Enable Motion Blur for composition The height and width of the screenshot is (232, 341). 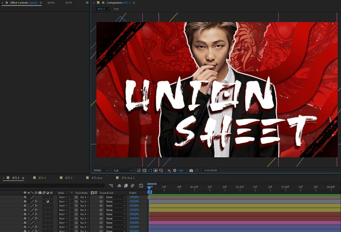click(132, 186)
